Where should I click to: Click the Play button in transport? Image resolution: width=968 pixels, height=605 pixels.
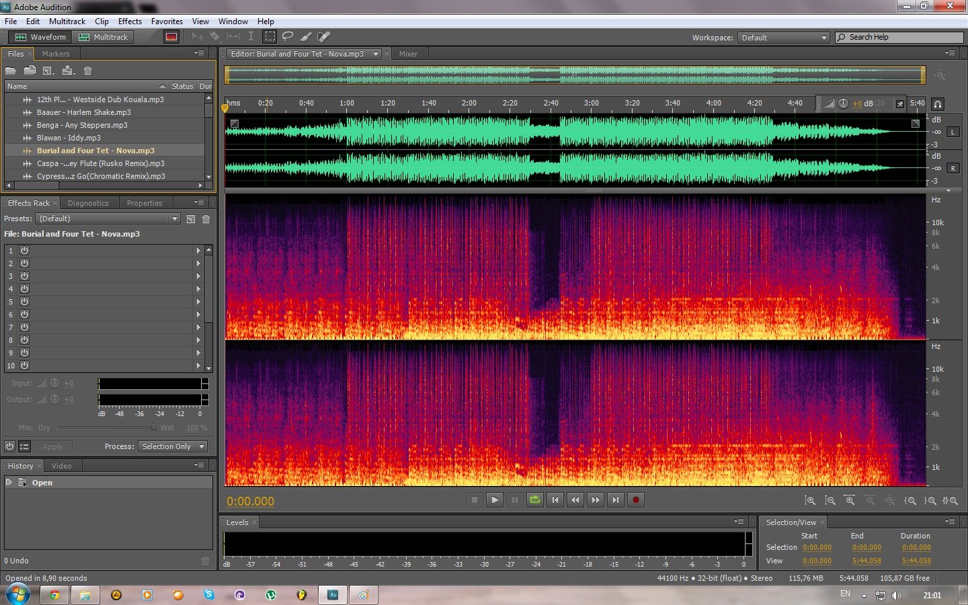point(495,500)
